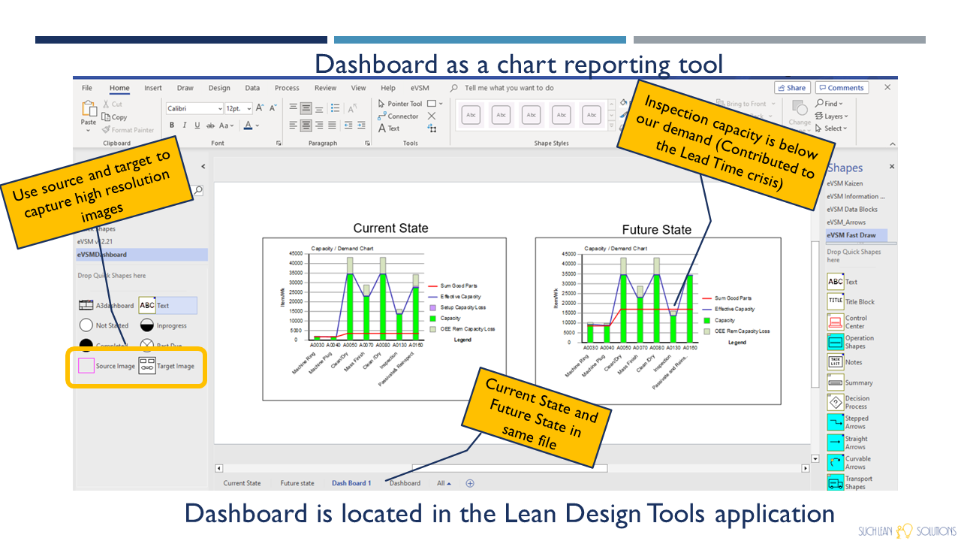Open the Change Case Aa dropdown
Viewport: 961px width, 541px height.
[x=227, y=125]
